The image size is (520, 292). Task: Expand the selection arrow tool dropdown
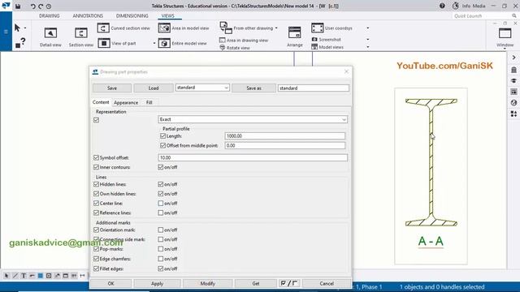coord(25,28)
